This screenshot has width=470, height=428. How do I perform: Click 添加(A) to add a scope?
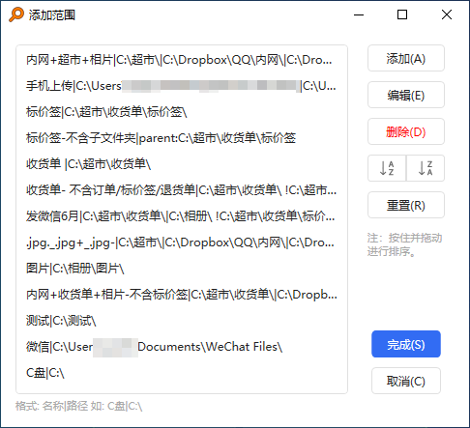click(406, 58)
